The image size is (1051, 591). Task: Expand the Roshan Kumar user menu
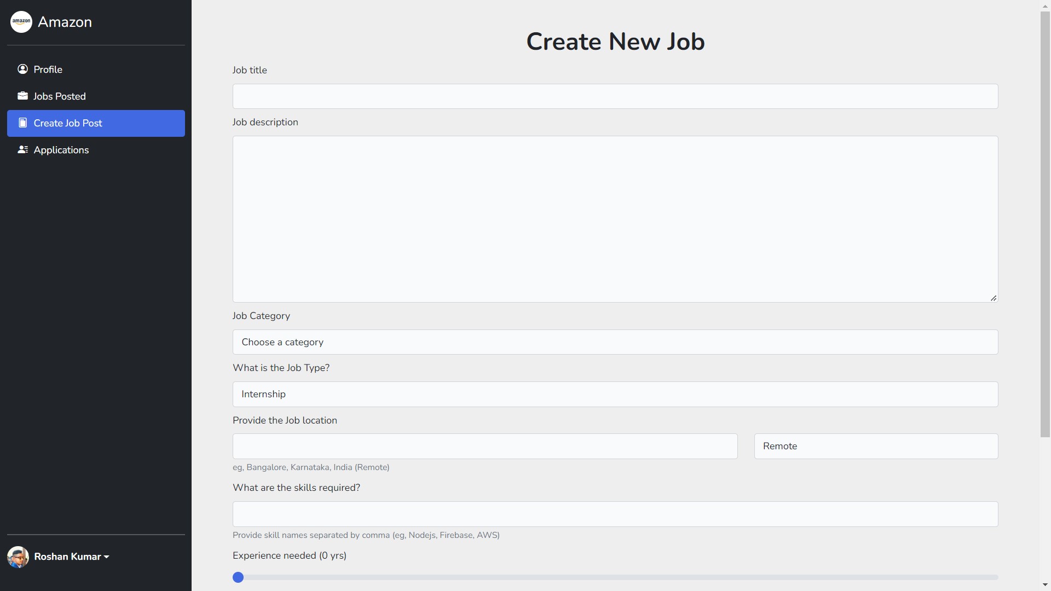click(72, 557)
